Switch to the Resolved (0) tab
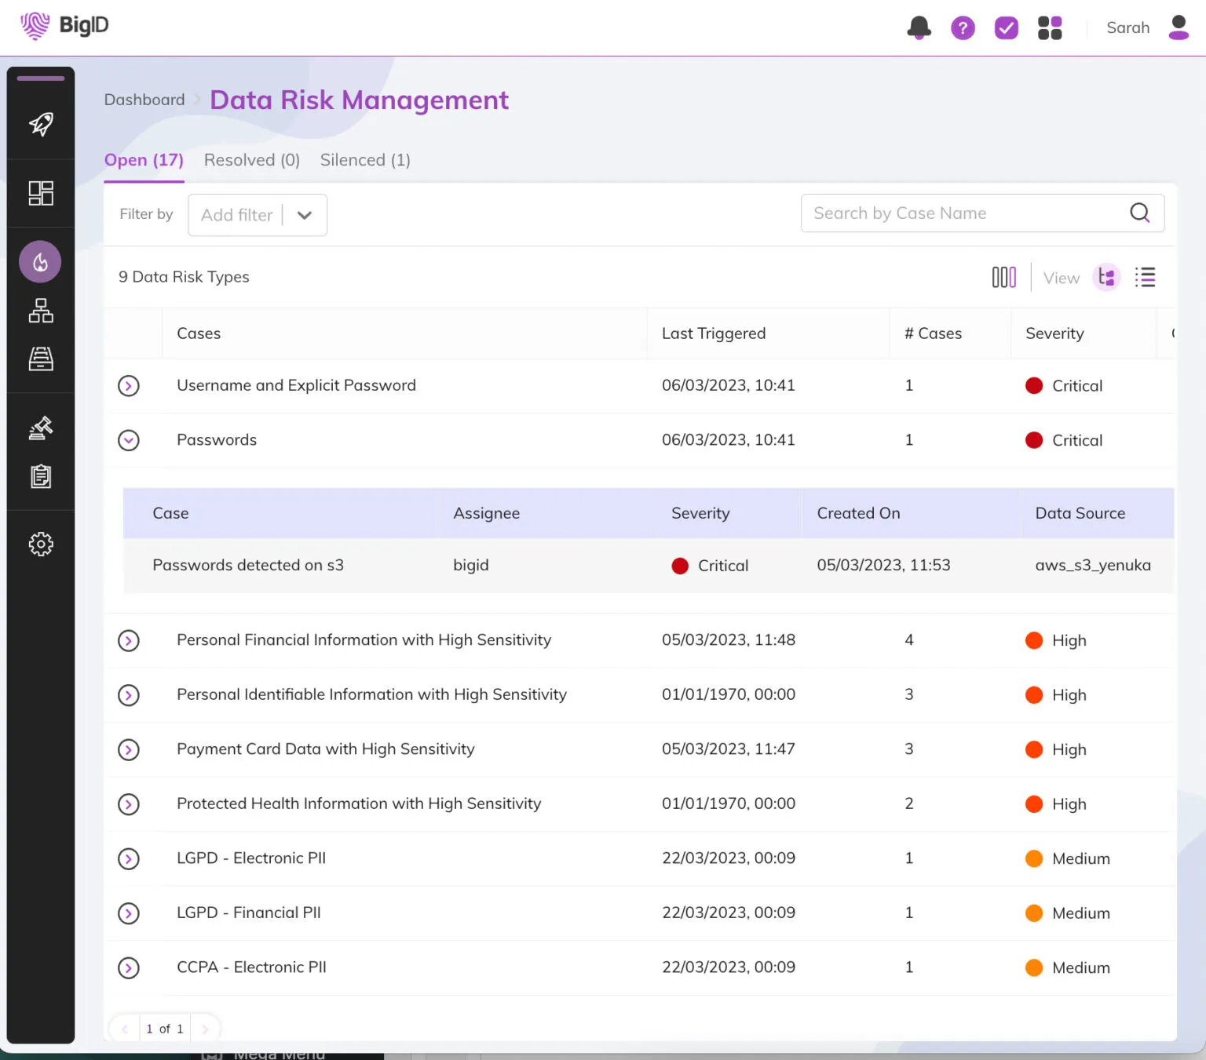 click(x=251, y=160)
